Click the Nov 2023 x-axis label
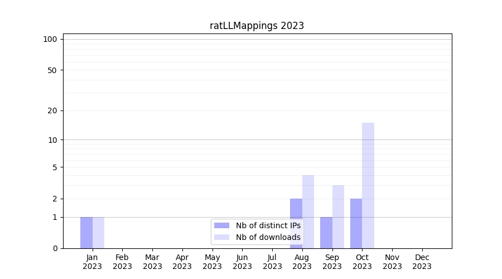This screenshot has width=502, height=279. point(392,262)
